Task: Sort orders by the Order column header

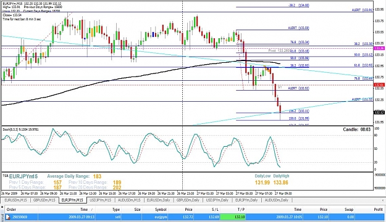Action: click(11, 210)
